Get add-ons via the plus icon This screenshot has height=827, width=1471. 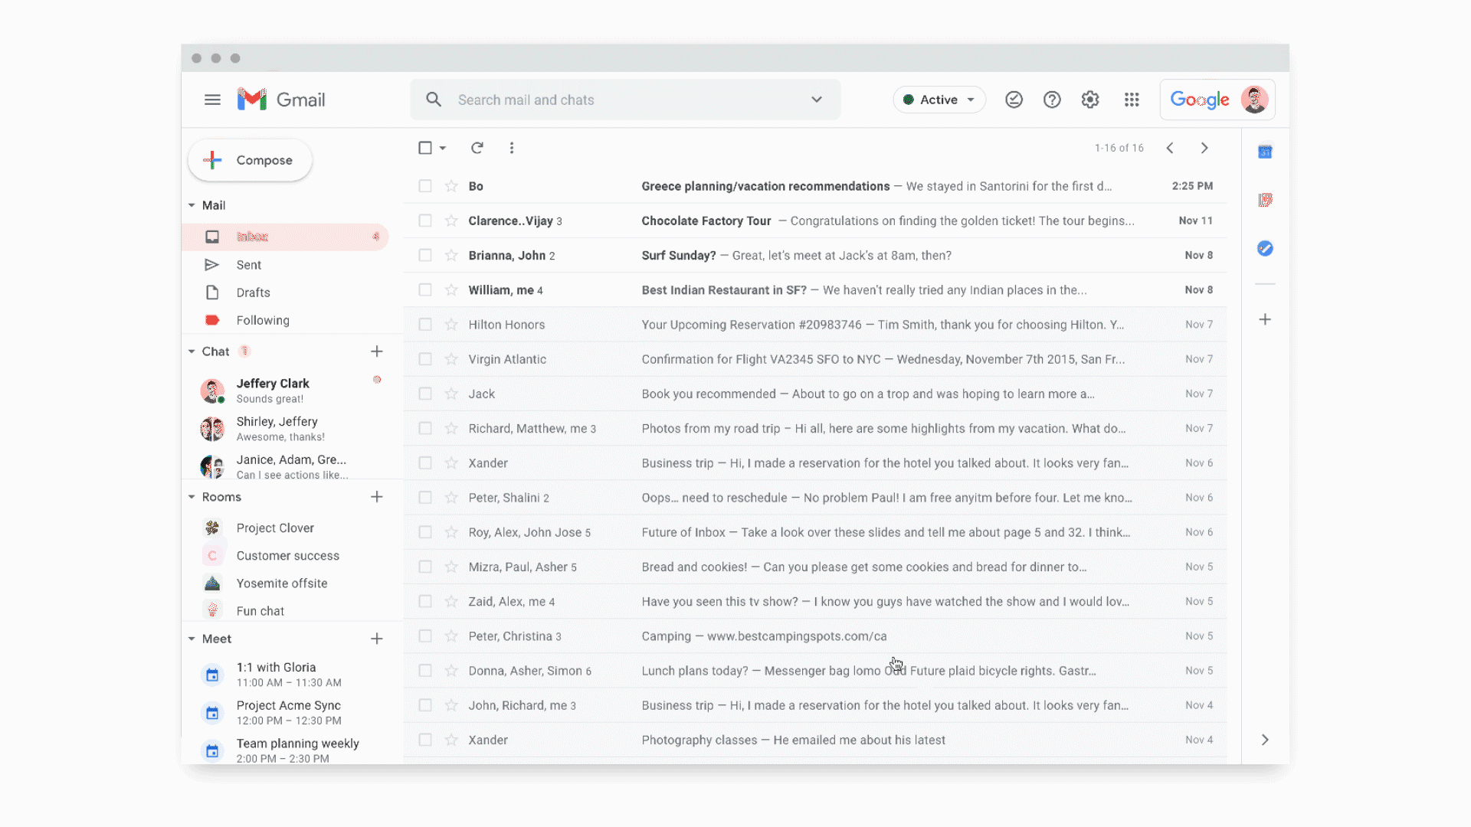[1265, 319]
